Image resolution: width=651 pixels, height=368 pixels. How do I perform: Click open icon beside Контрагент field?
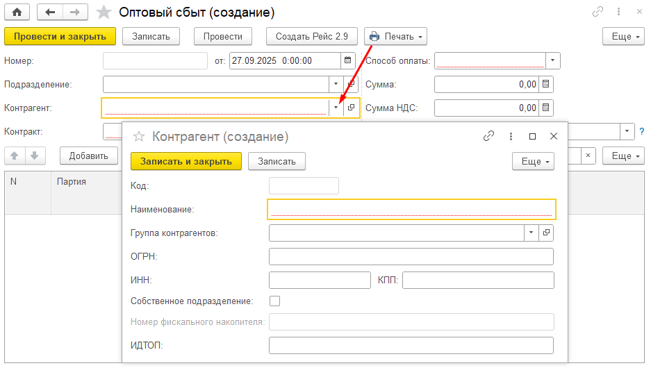pyautogui.click(x=352, y=108)
